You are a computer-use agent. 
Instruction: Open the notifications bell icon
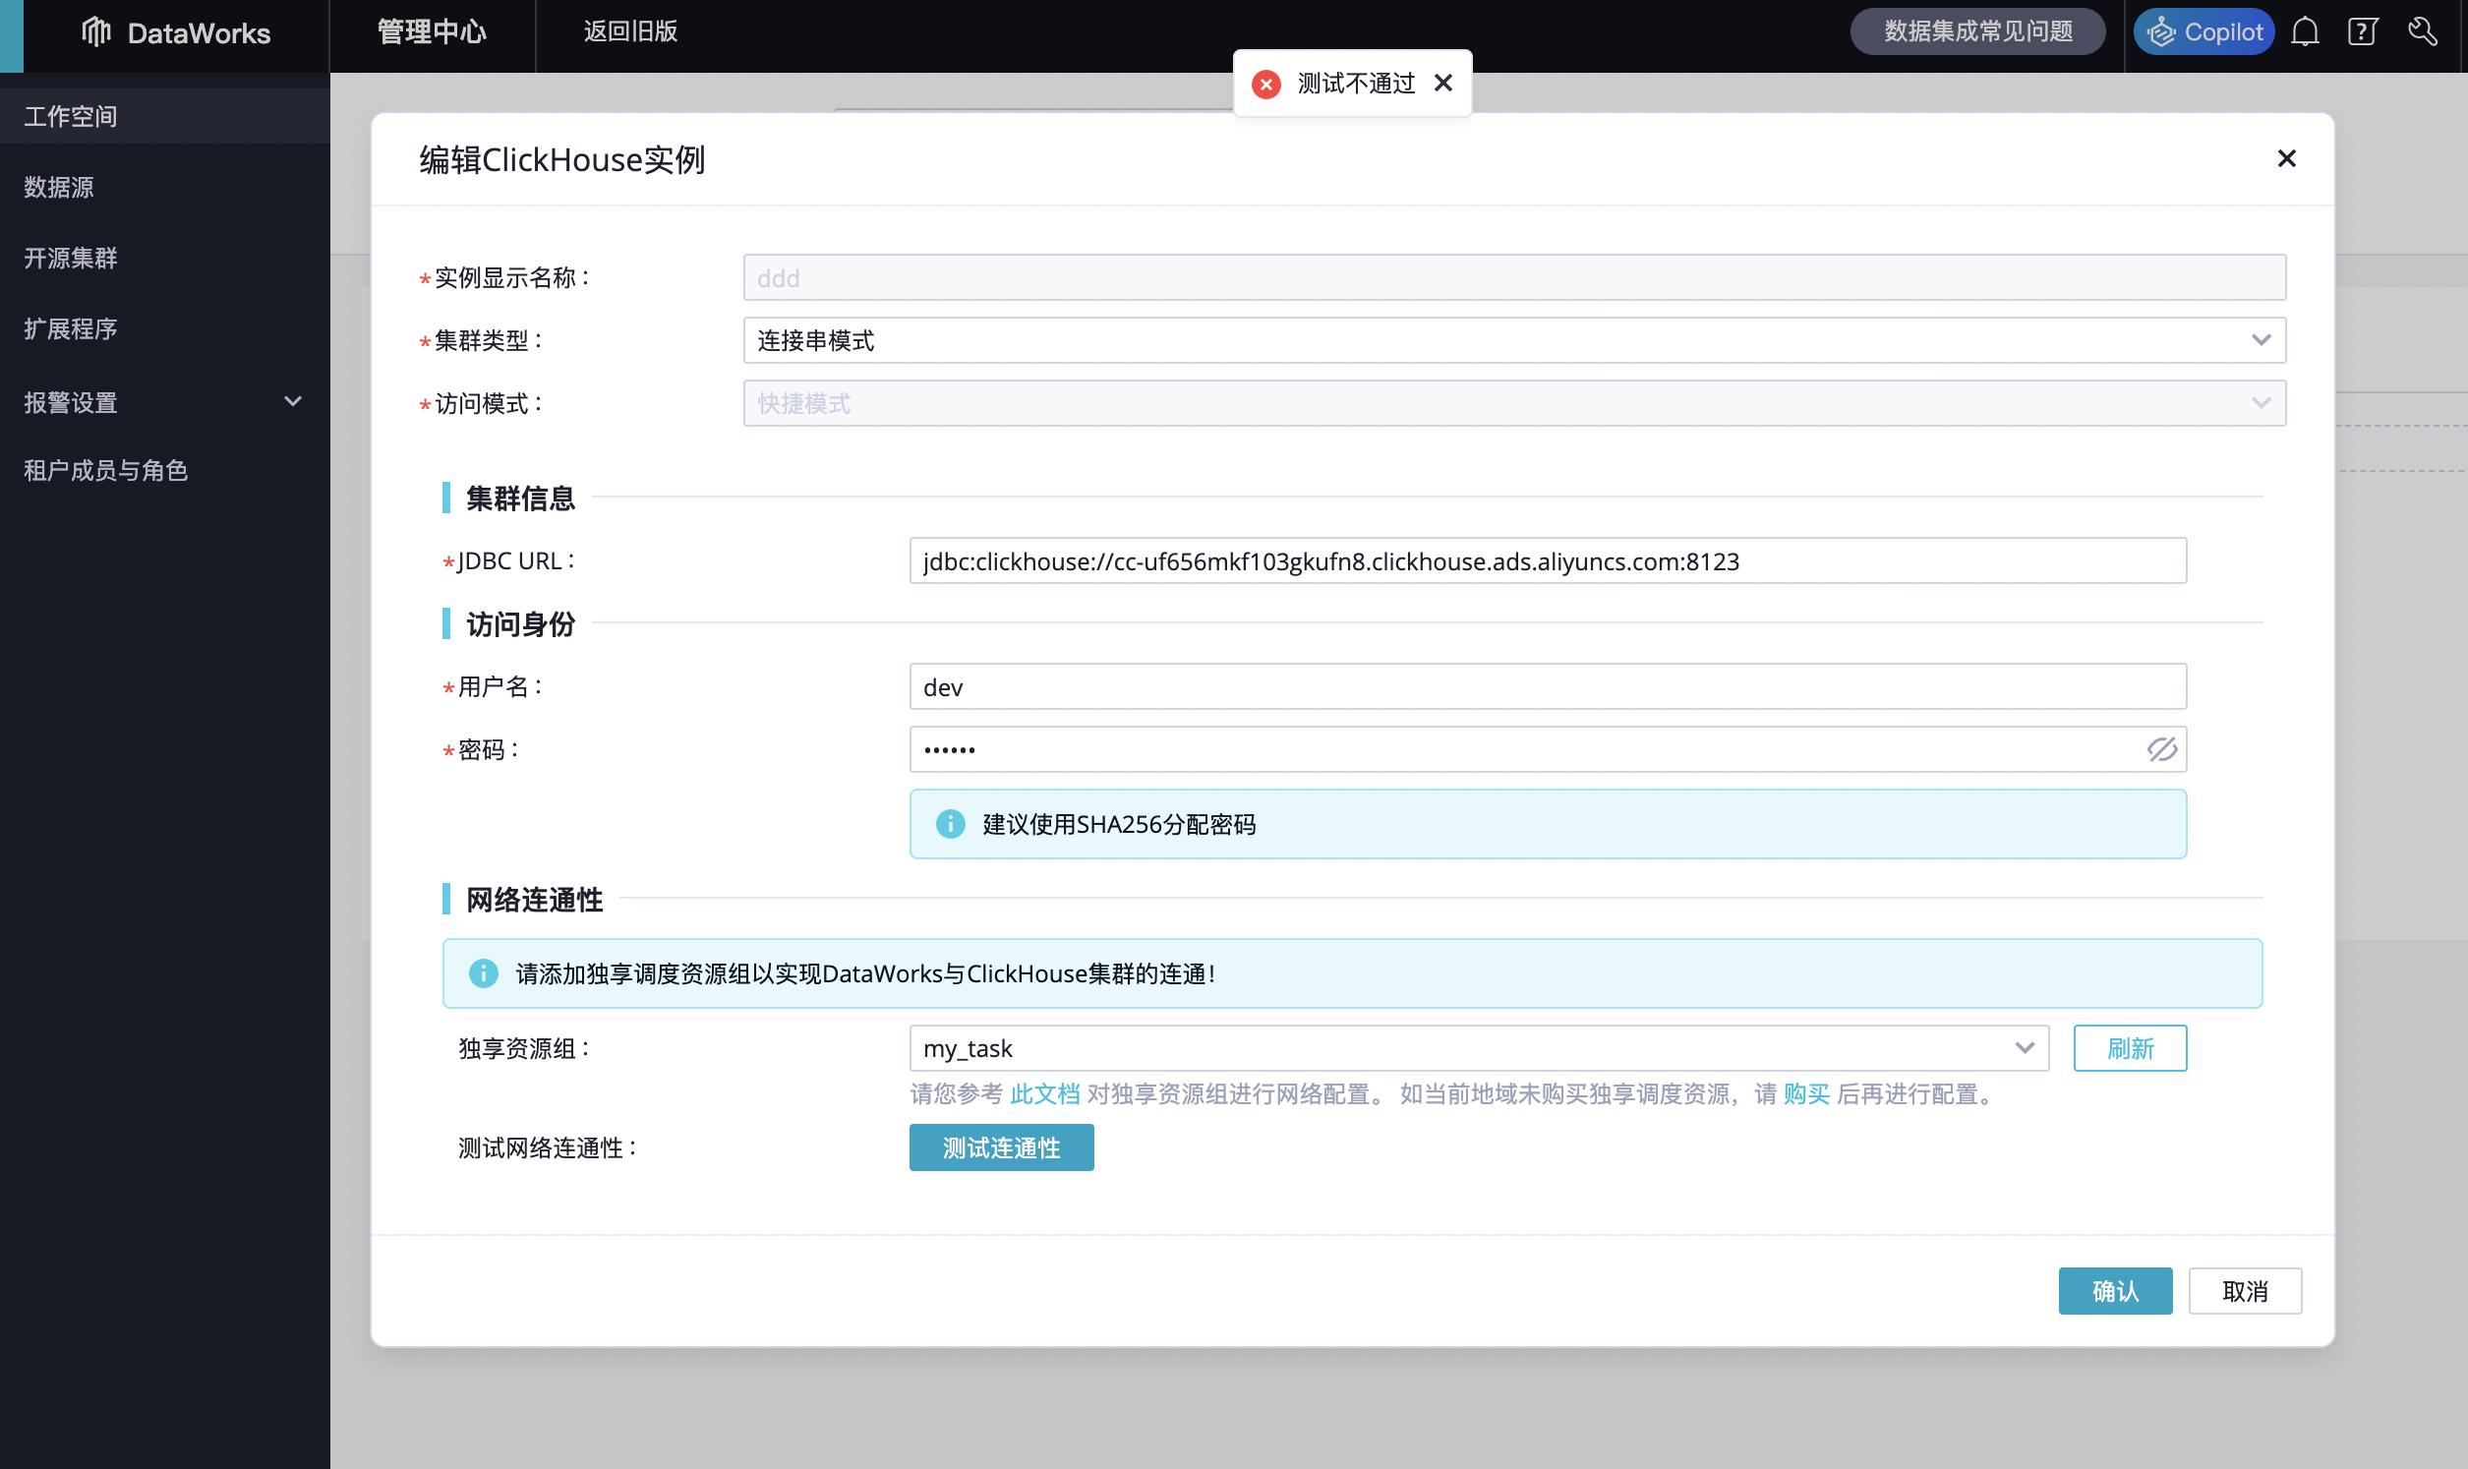[x=2305, y=31]
